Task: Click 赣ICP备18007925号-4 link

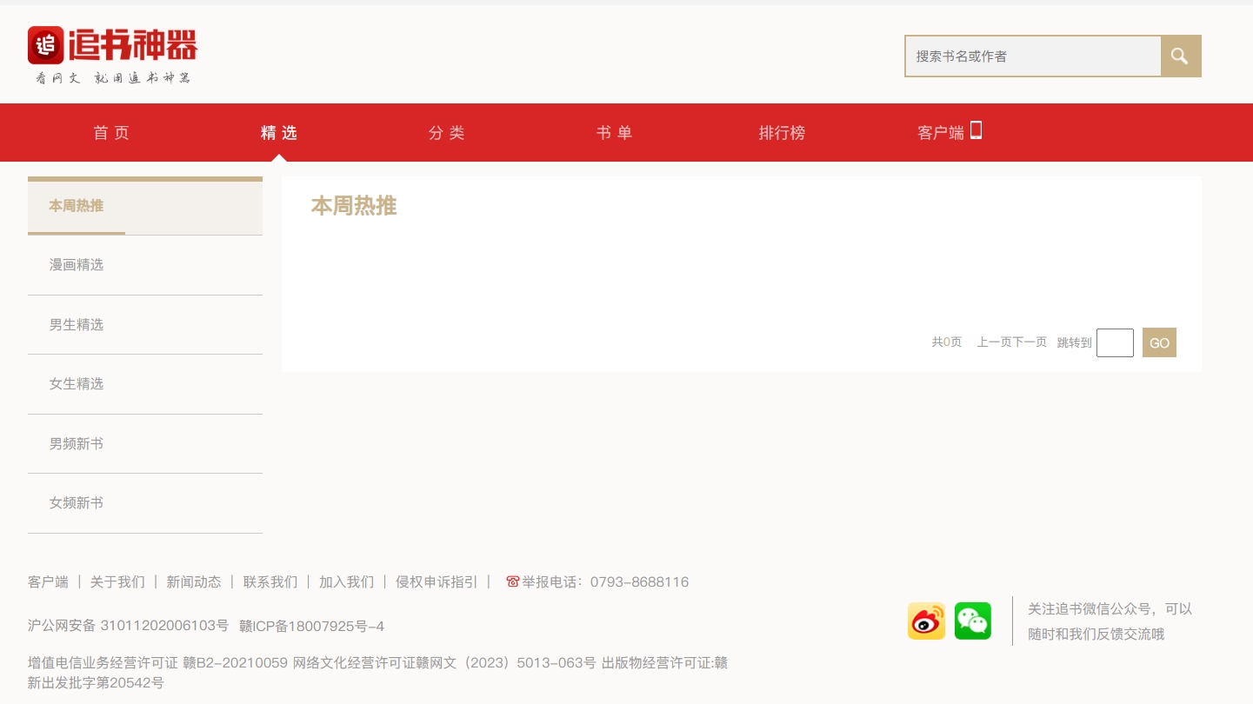Action: pyautogui.click(x=311, y=626)
